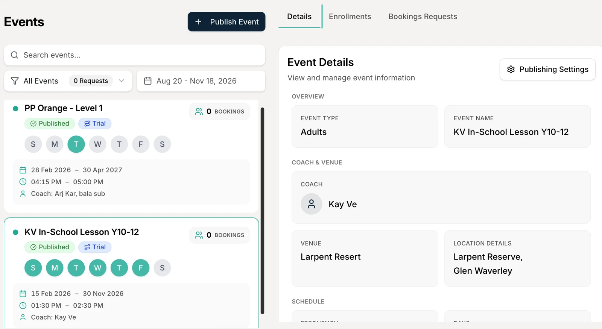Click the Trial badge on PP Orange card
Viewport: 602px width, 329px height.
(x=95, y=124)
